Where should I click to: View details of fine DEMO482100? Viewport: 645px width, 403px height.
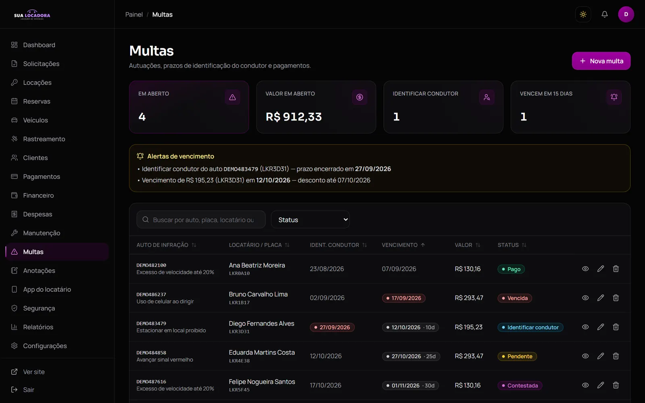pyautogui.click(x=585, y=269)
